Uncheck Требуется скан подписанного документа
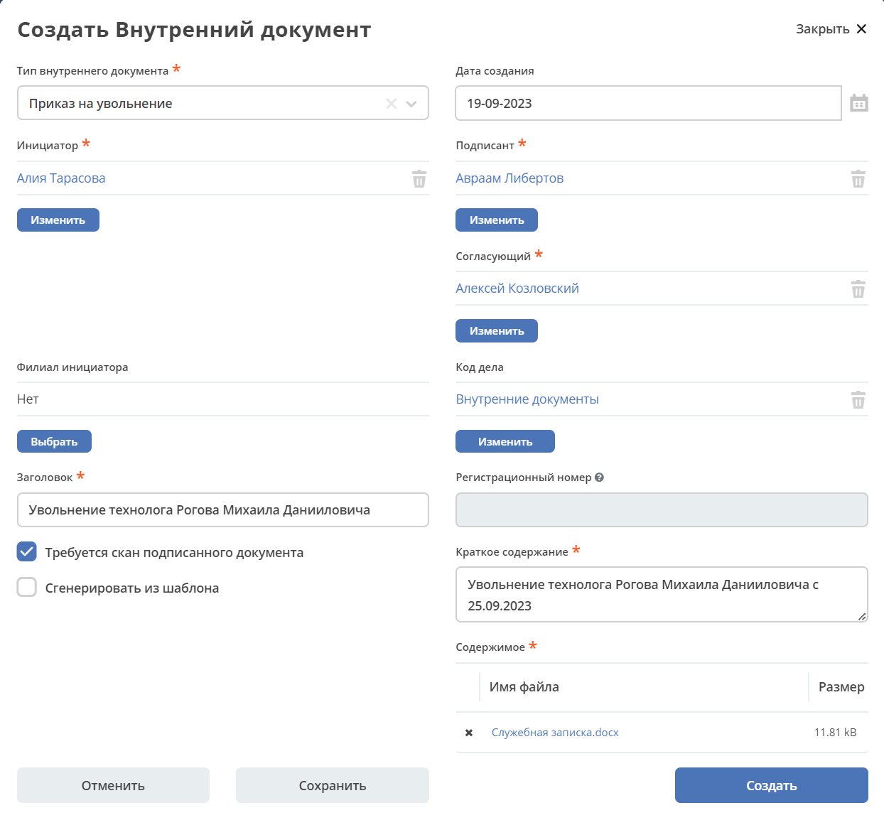The width and height of the screenshot is (884, 825). pyautogui.click(x=27, y=551)
